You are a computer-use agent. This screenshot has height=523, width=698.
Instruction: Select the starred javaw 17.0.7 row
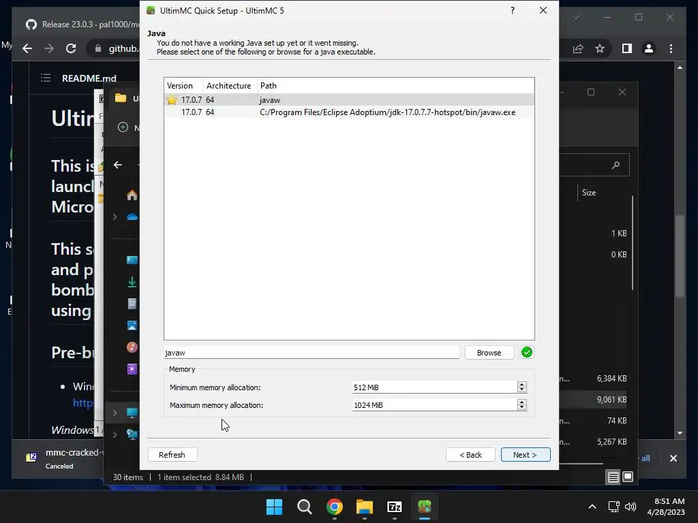pyautogui.click(x=349, y=99)
